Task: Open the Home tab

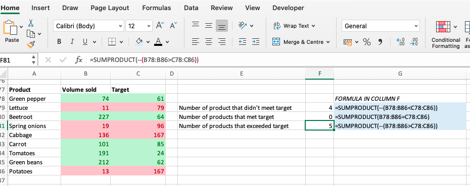Action: coord(10,8)
